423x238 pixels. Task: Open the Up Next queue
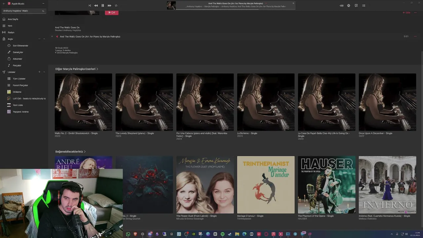(364, 6)
